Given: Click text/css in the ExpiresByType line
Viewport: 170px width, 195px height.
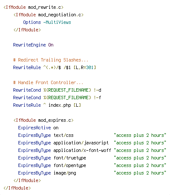Looking at the screenshot, I should click(64, 135).
